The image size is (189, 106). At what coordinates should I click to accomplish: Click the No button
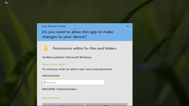(106, 105)
